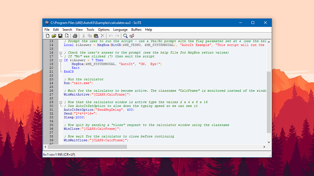The width and height of the screenshot is (314, 176).
Task: Maximize the SciTE window
Action: (x=253, y=23)
